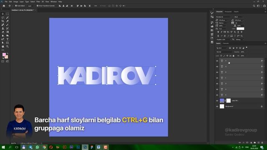The width and height of the screenshot is (267, 150).
Task: Select the Crop tool
Action: coord(3,21)
